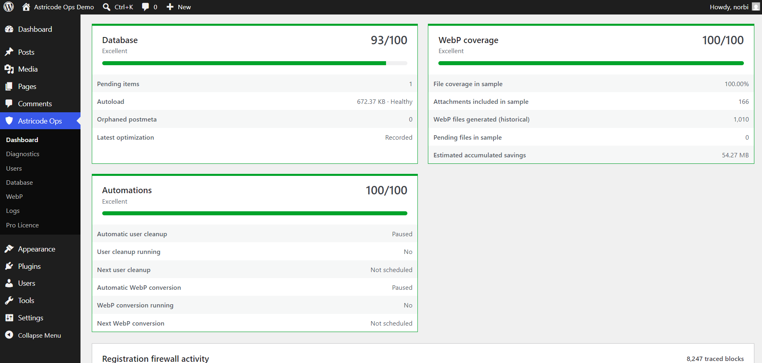The height and width of the screenshot is (363, 762).
Task: Click the Comments bubble icon in sidebar
Action: 9,104
